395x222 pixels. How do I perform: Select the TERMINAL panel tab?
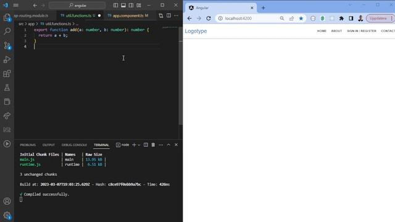pyautogui.click(x=101, y=145)
